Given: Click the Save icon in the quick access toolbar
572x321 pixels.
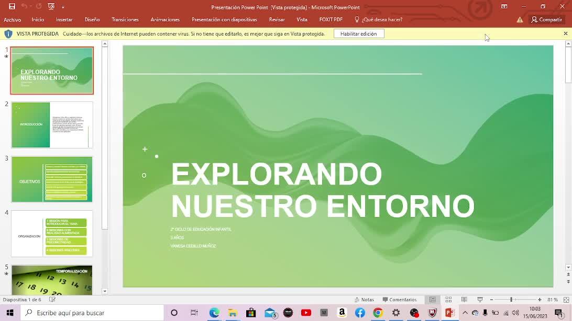Looking at the screenshot, I should click(x=12, y=6).
